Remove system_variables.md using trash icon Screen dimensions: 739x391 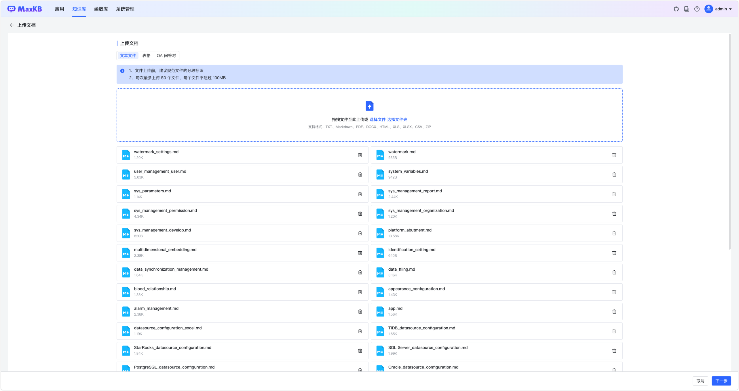[614, 174]
